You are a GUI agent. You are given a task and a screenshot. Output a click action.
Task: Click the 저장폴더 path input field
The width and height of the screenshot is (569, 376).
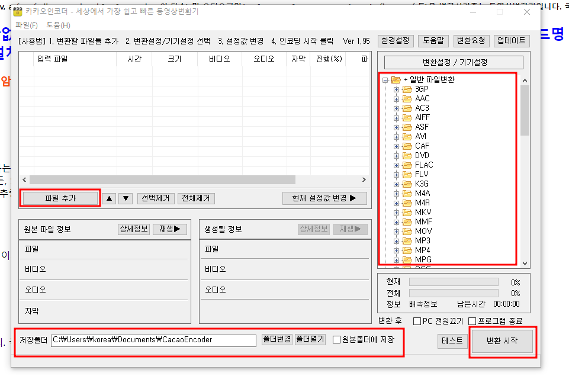(153, 340)
